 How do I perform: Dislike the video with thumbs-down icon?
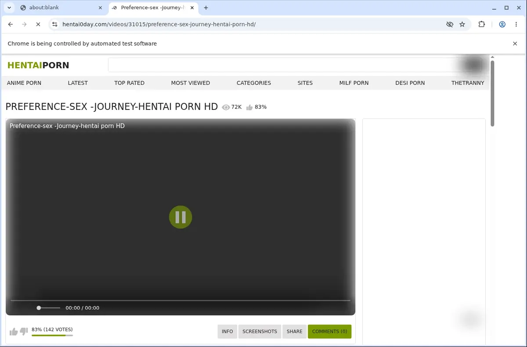tap(24, 332)
